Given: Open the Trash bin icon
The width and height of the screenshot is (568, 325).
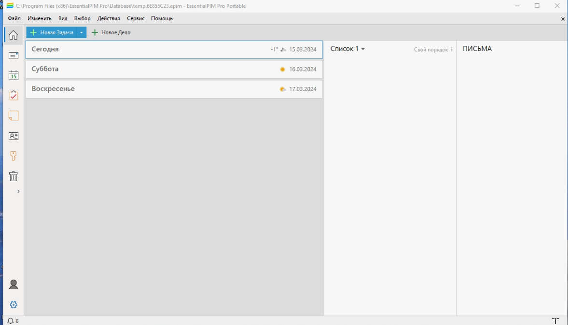Looking at the screenshot, I should tap(14, 176).
